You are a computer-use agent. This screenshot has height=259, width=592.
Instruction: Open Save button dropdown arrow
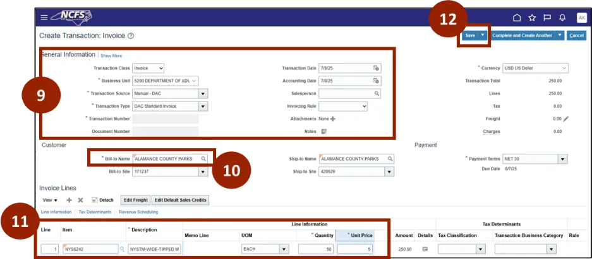(x=483, y=35)
